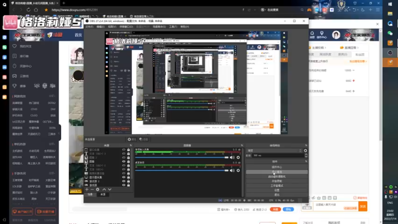Open the scene transition type dropdown
Screen dimensions: 398x224
(275, 151)
